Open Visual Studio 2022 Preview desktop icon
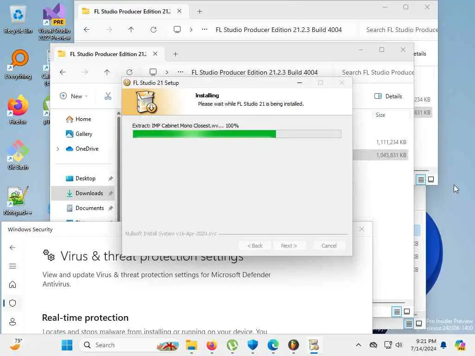The height and width of the screenshot is (356, 475). tap(54, 22)
